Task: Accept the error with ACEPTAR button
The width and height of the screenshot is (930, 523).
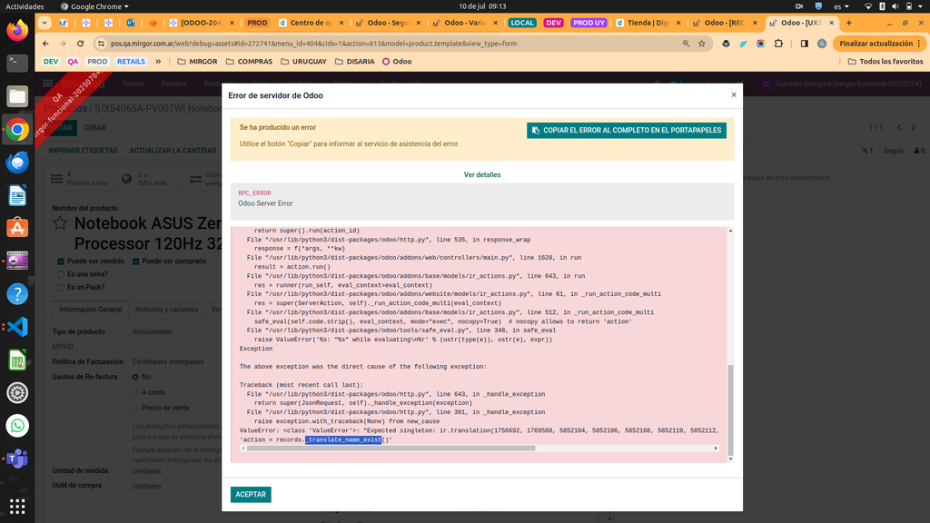Action: tap(251, 495)
